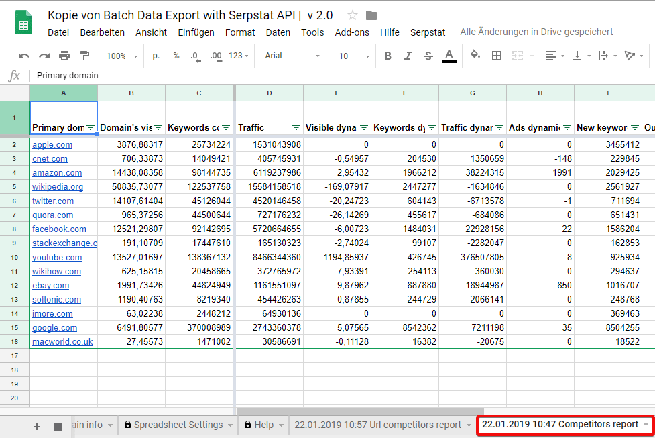Open the wikipedia.org link
Screen dimensions: 655x438
click(58, 187)
